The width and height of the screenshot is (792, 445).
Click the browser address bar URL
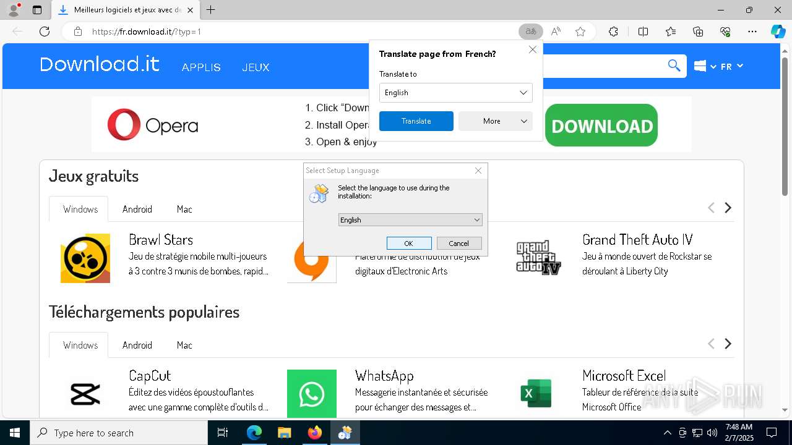[x=147, y=32]
